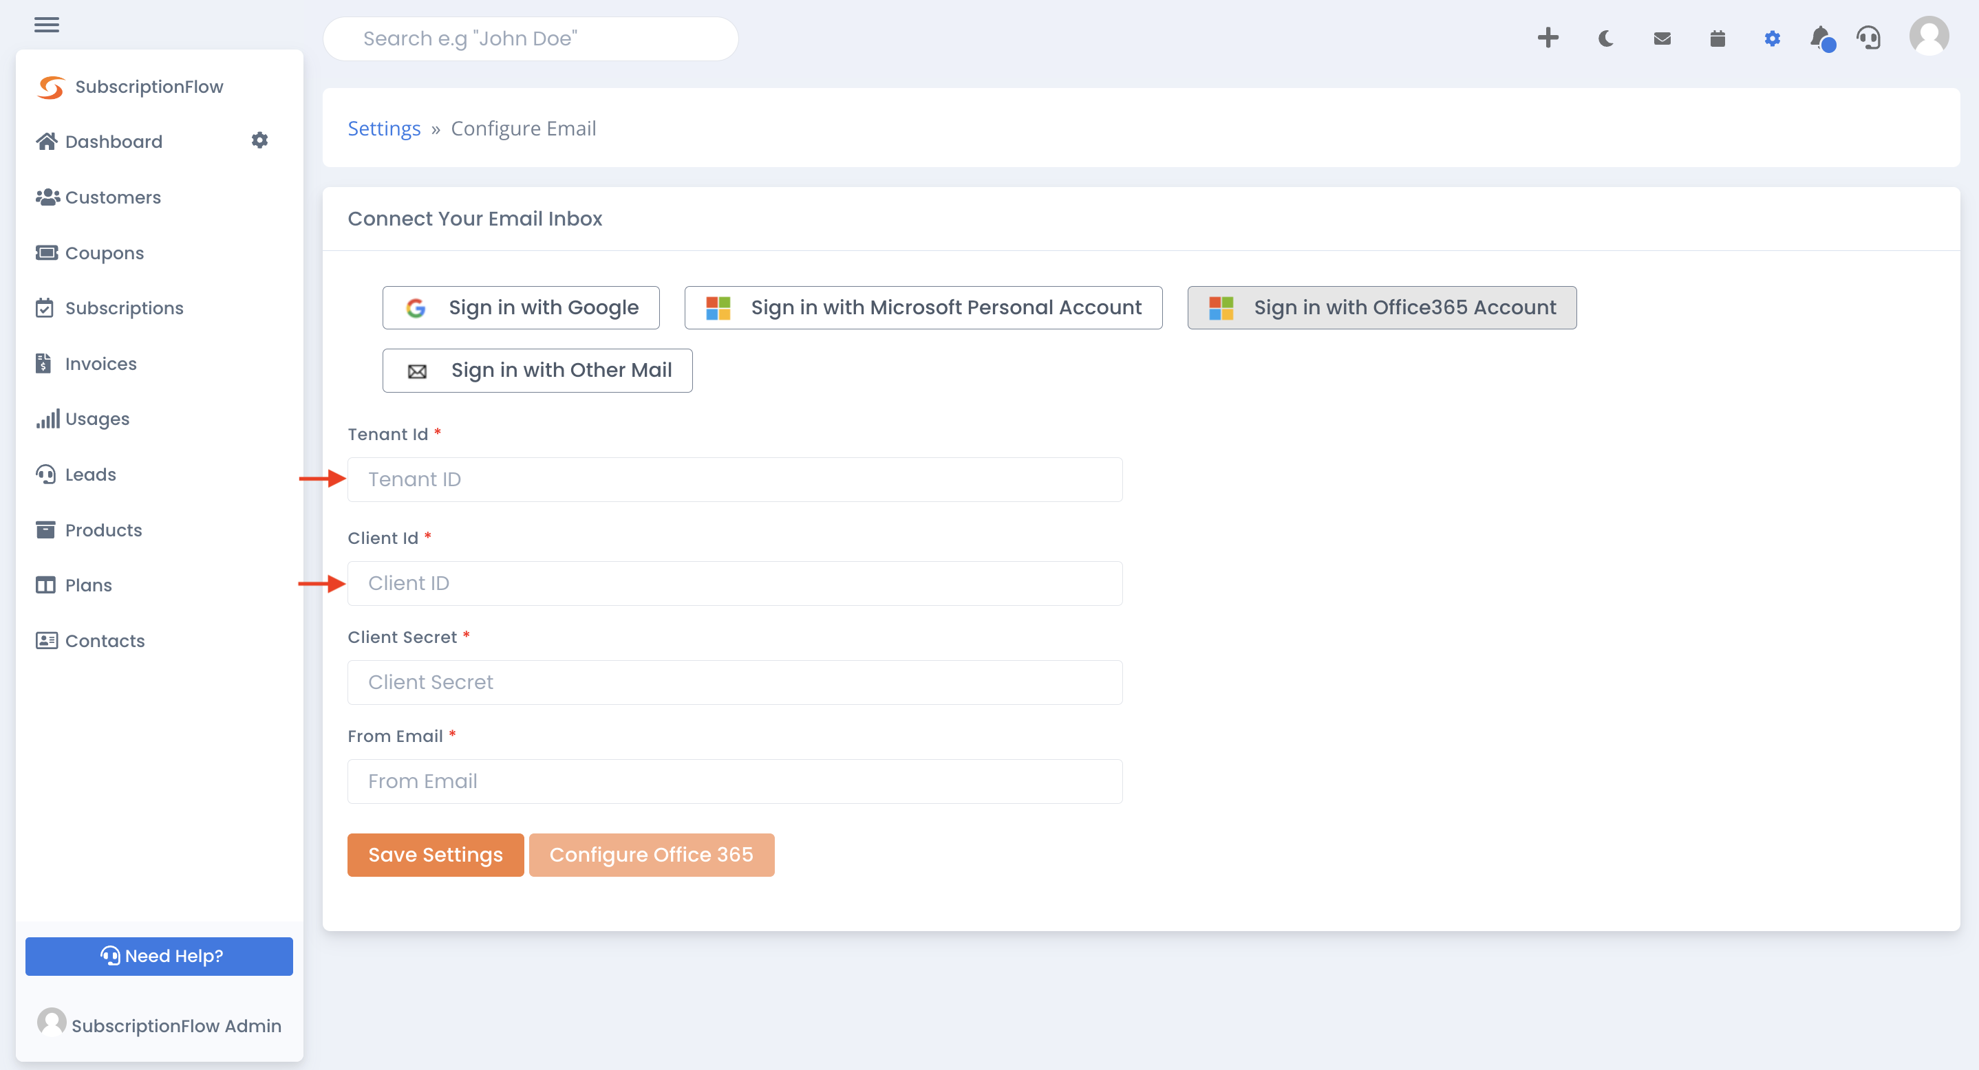This screenshot has height=1070, width=1979.
Task: Open Invoices in sidebar
Action: click(x=86, y=364)
